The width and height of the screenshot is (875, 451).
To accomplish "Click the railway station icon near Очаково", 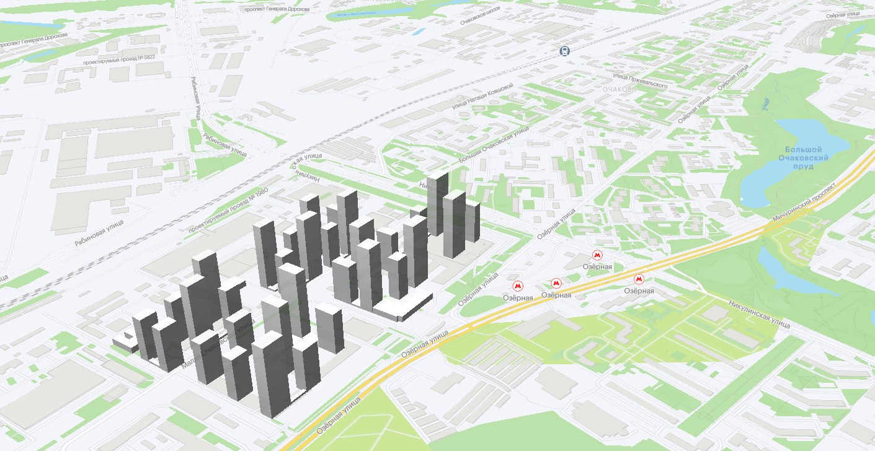I will click(564, 51).
